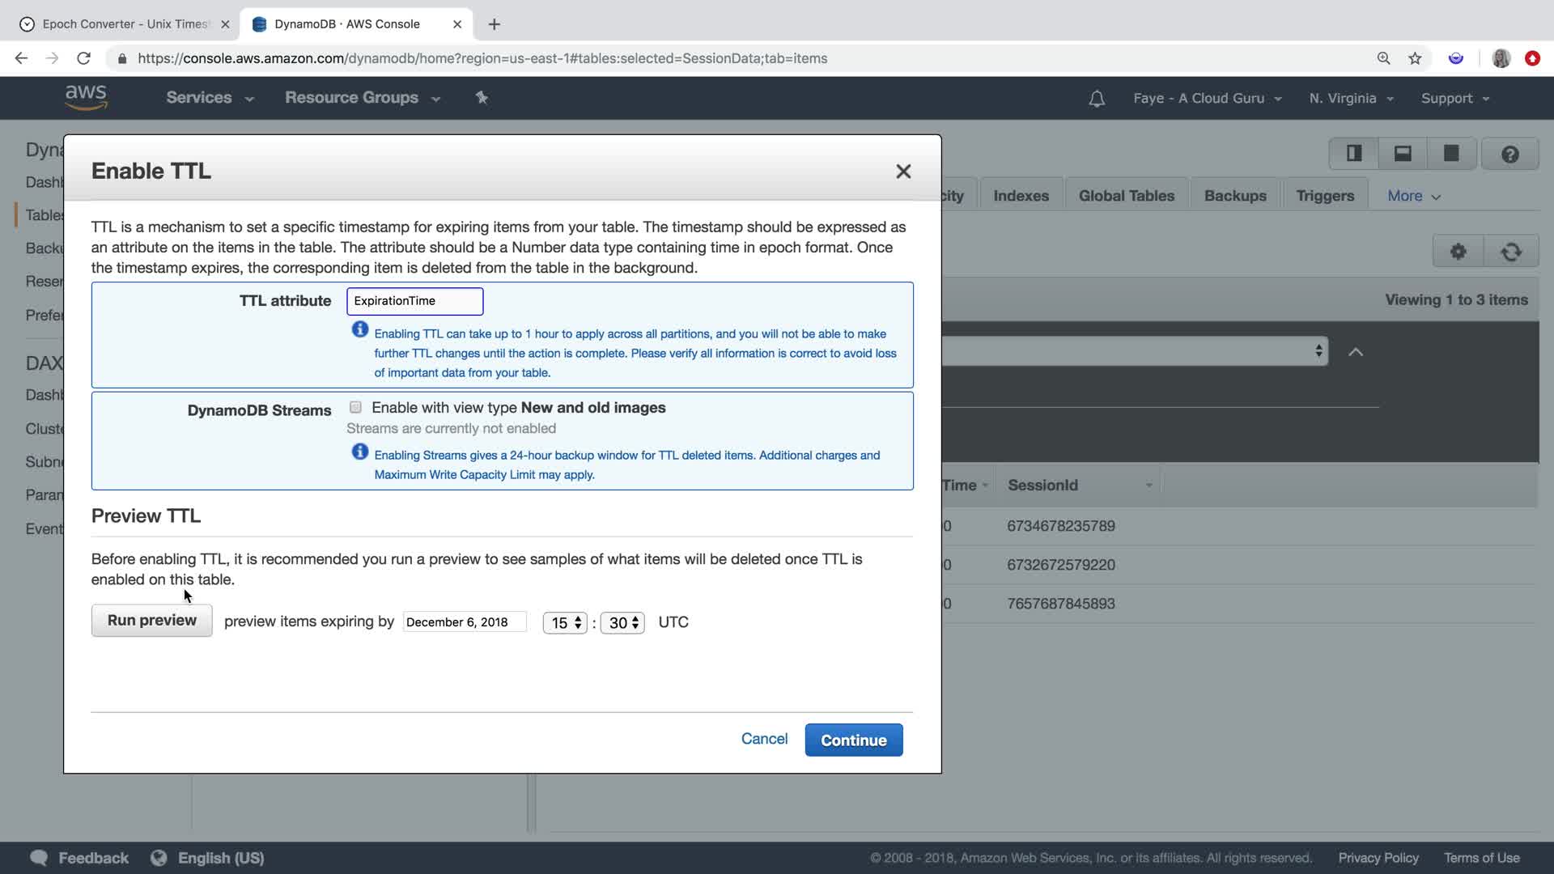Close the Enable TTL dialog
Image resolution: width=1554 pixels, height=874 pixels.
903,172
